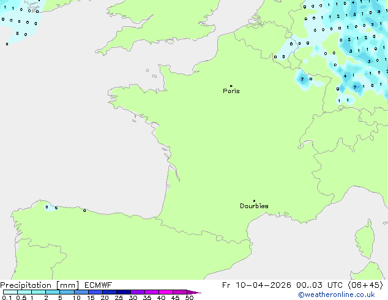The width and height of the screenshot is (388, 300).
Task: Pick the 30–35 mm purple legend swatch
Action: point(138,292)
